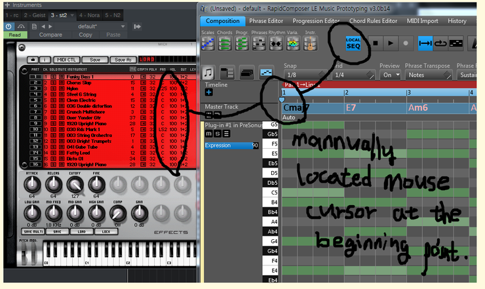Screen dimensions: 485x289
Task: Click the note blocks icon after loop
Action: coord(456,43)
